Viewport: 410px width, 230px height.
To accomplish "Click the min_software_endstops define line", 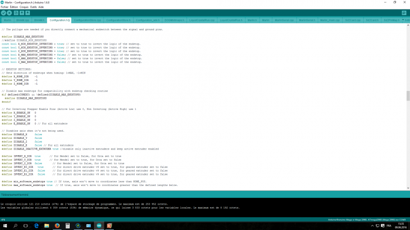I will [74, 181].
